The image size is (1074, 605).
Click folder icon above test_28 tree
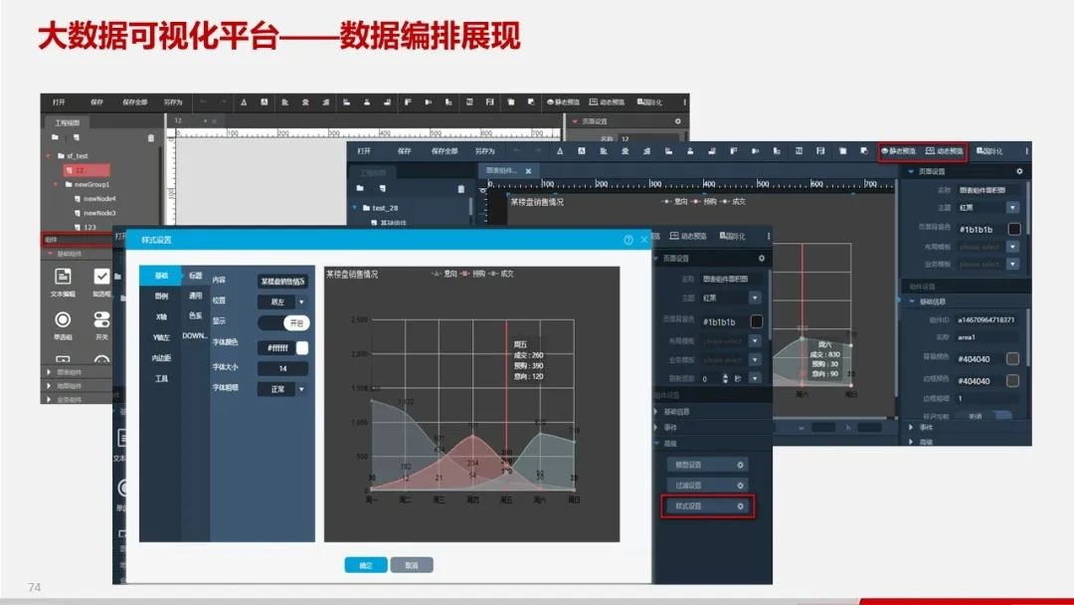click(360, 188)
